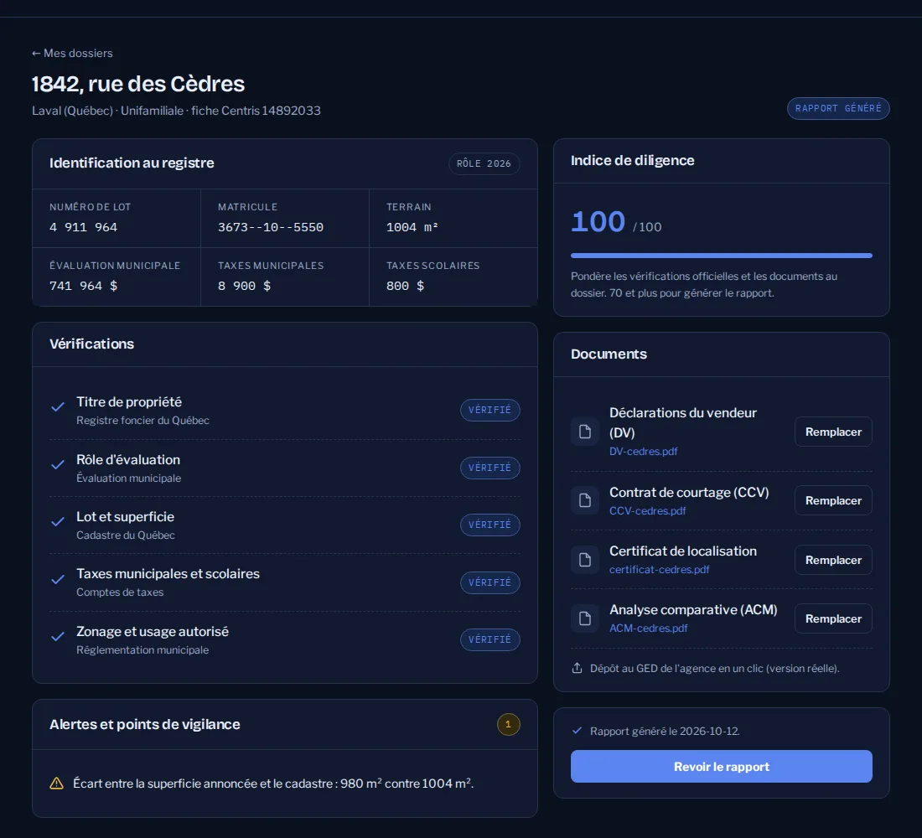Replace the Certificat de localisation document
922x838 pixels.
pyautogui.click(x=833, y=560)
